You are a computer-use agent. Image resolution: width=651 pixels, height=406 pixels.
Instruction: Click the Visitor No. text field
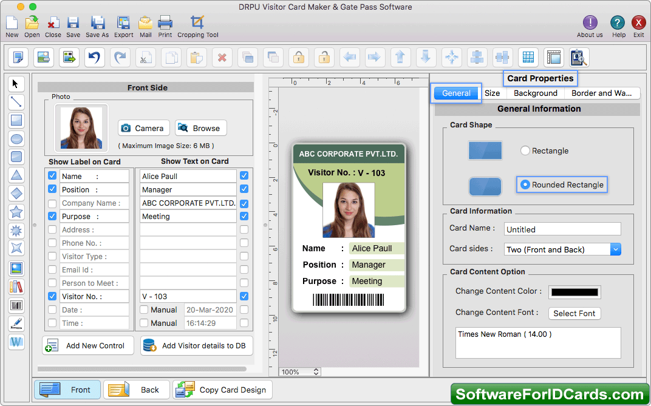tap(188, 297)
